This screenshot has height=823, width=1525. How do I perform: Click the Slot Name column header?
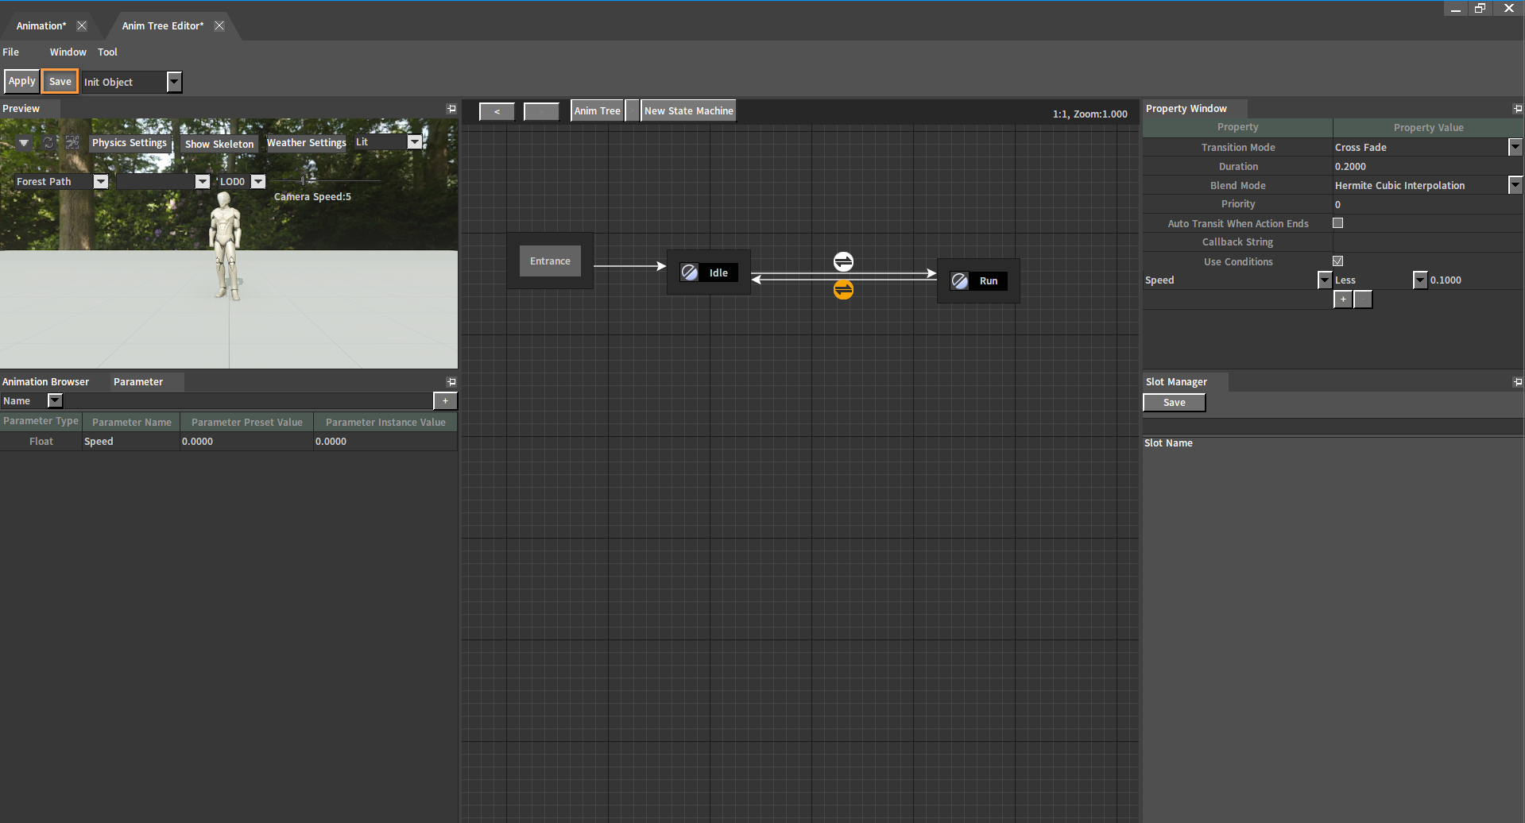pyautogui.click(x=1168, y=443)
